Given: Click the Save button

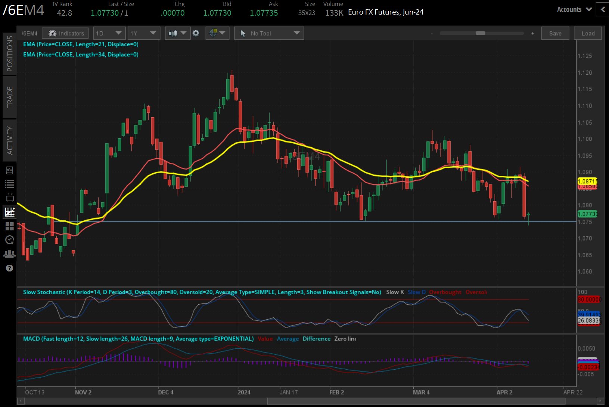Looking at the screenshot, I should click(555, 33).
